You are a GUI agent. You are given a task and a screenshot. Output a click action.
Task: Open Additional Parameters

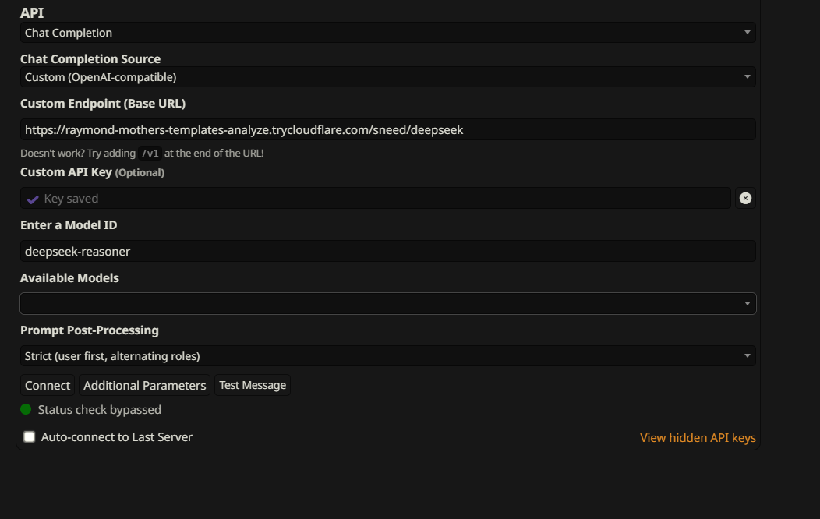(x=144, y=385)
